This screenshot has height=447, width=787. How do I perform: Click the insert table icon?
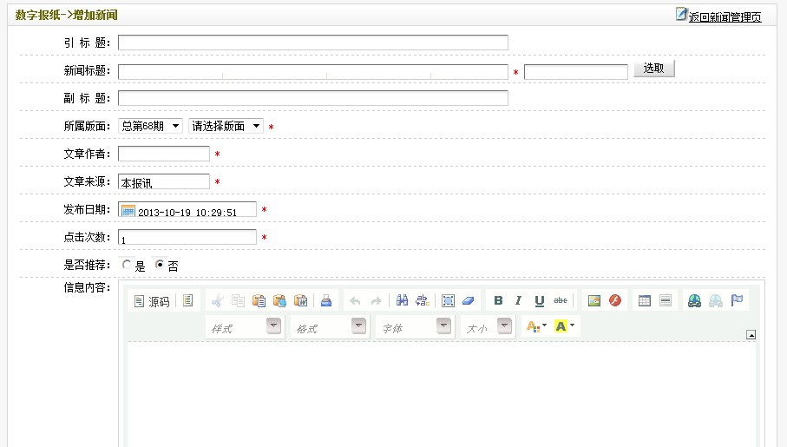[645, 300]
